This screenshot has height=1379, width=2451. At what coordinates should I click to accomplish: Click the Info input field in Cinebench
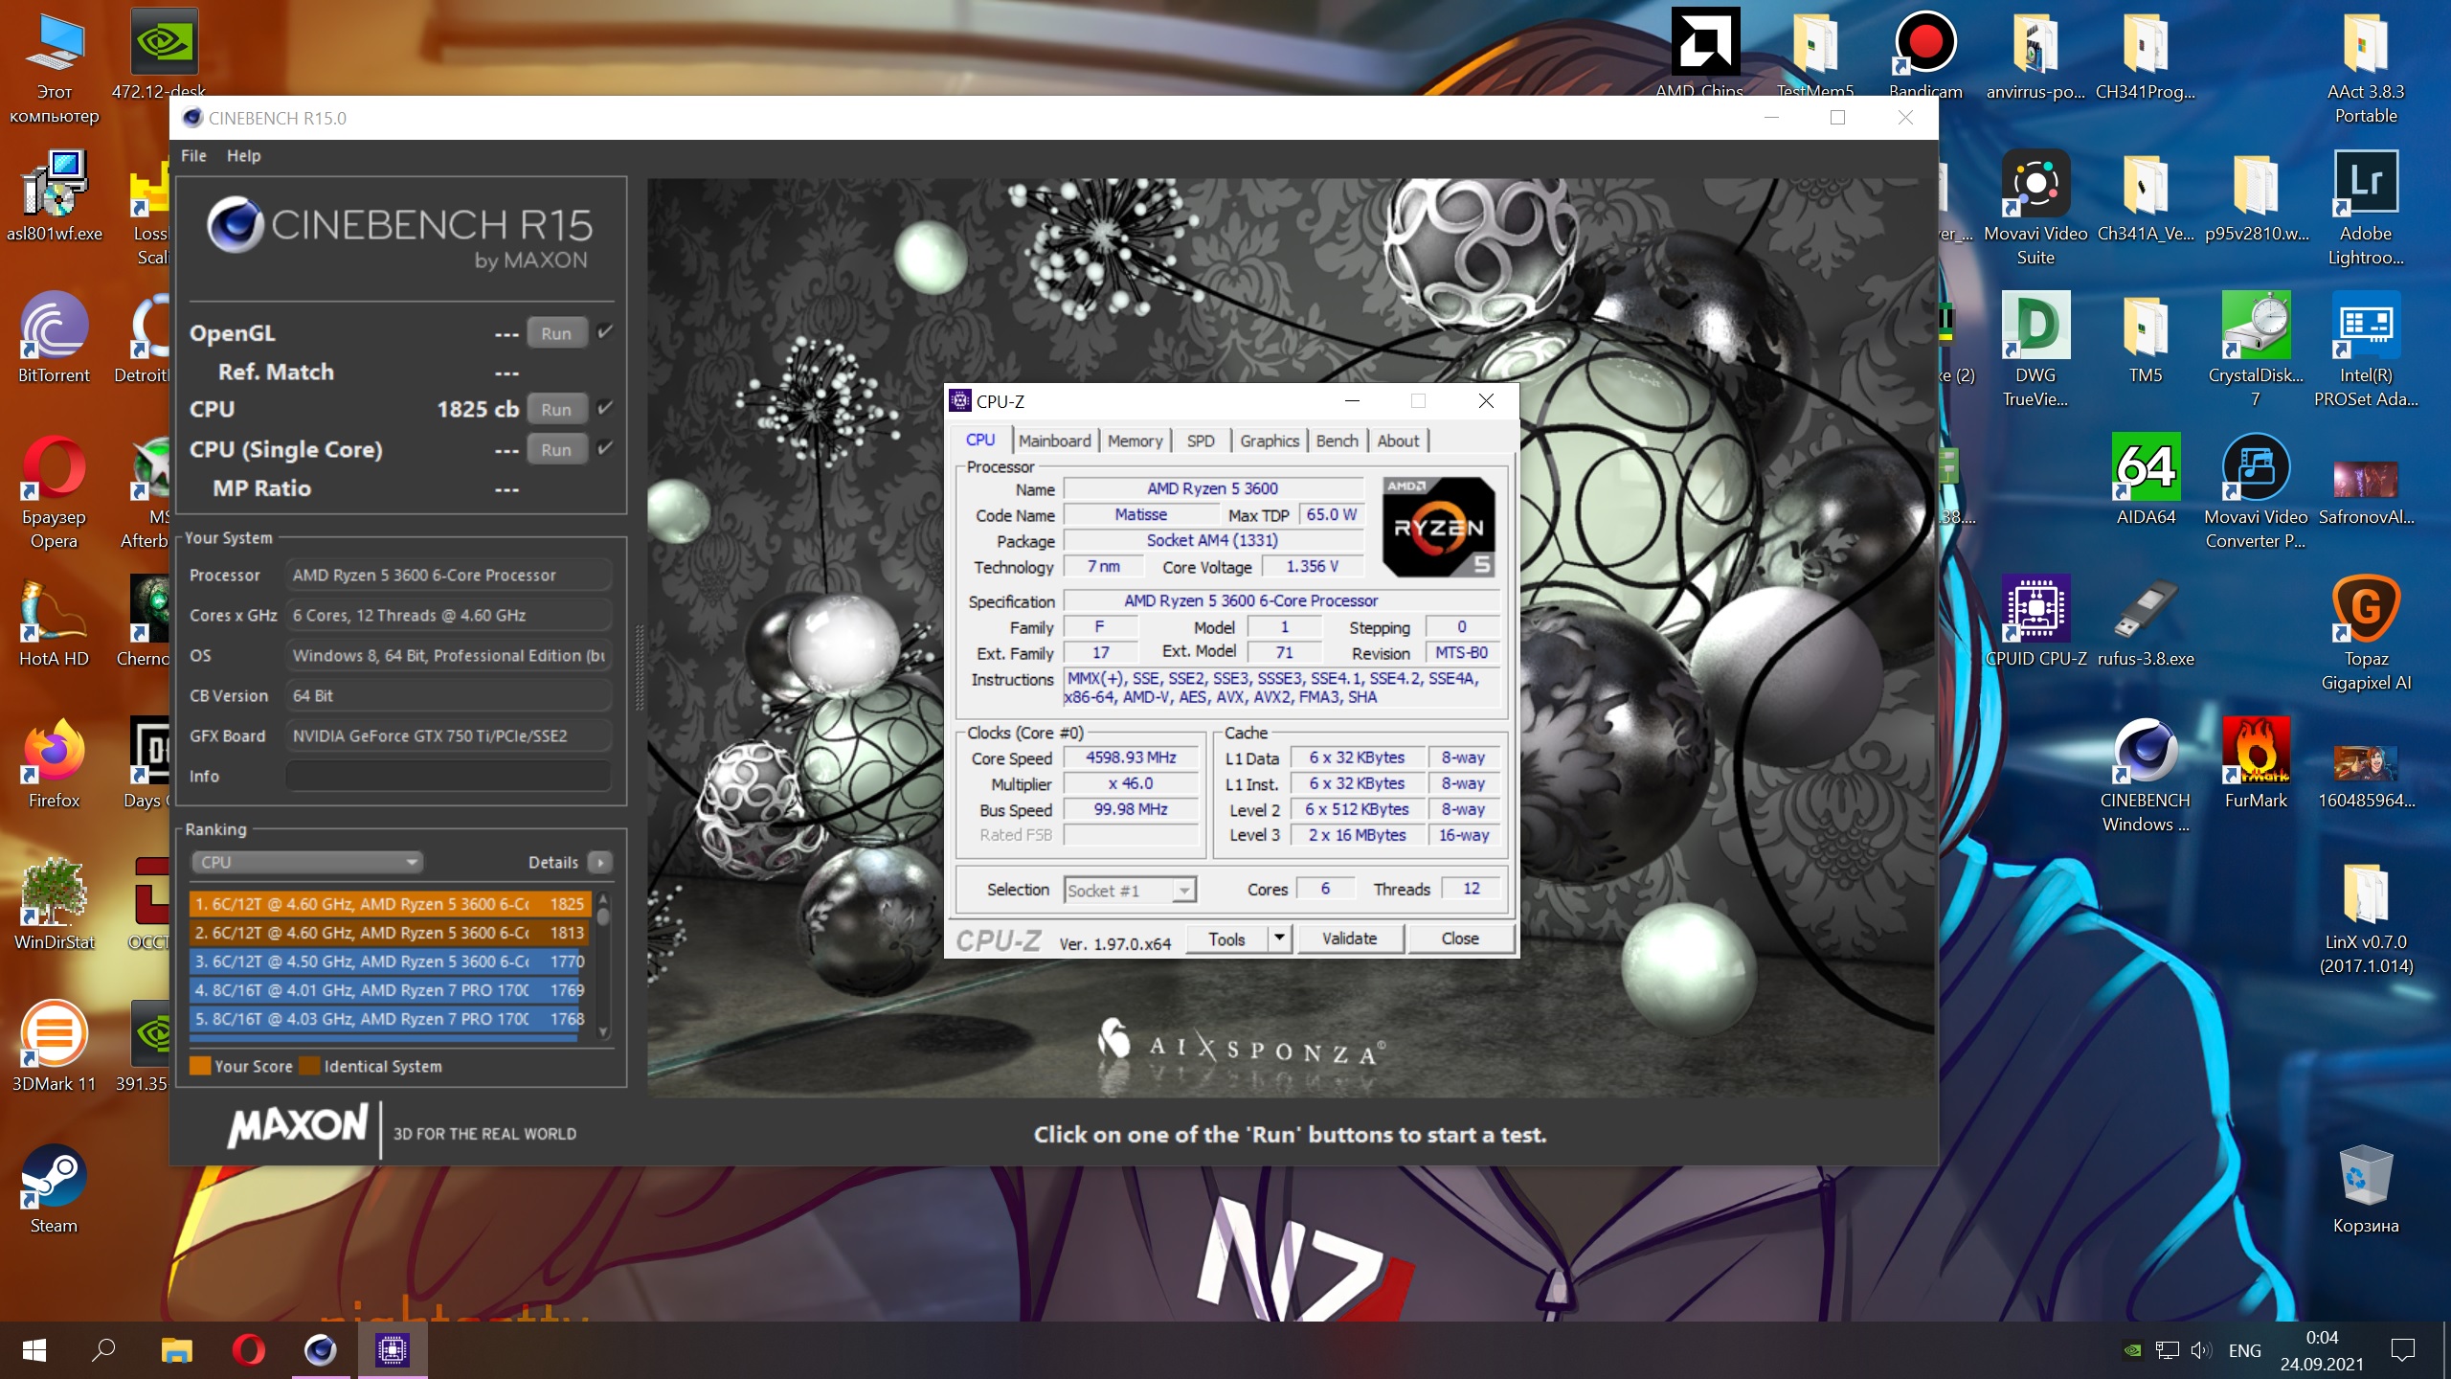point(448,776)
